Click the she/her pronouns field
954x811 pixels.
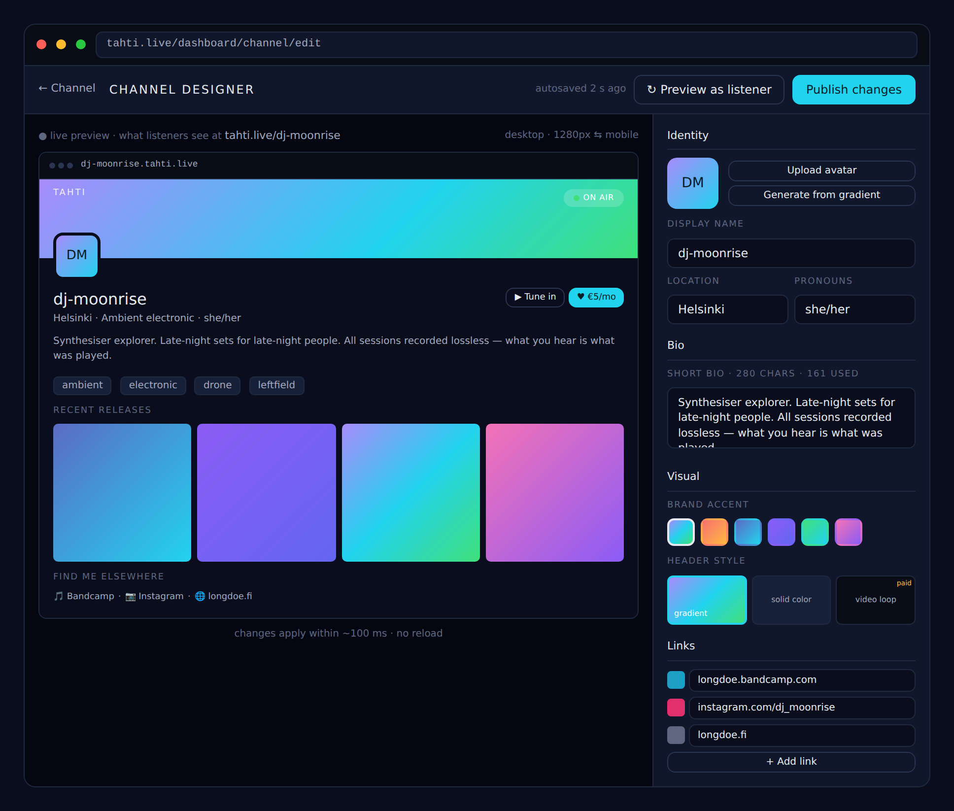[x=854, y=309]
